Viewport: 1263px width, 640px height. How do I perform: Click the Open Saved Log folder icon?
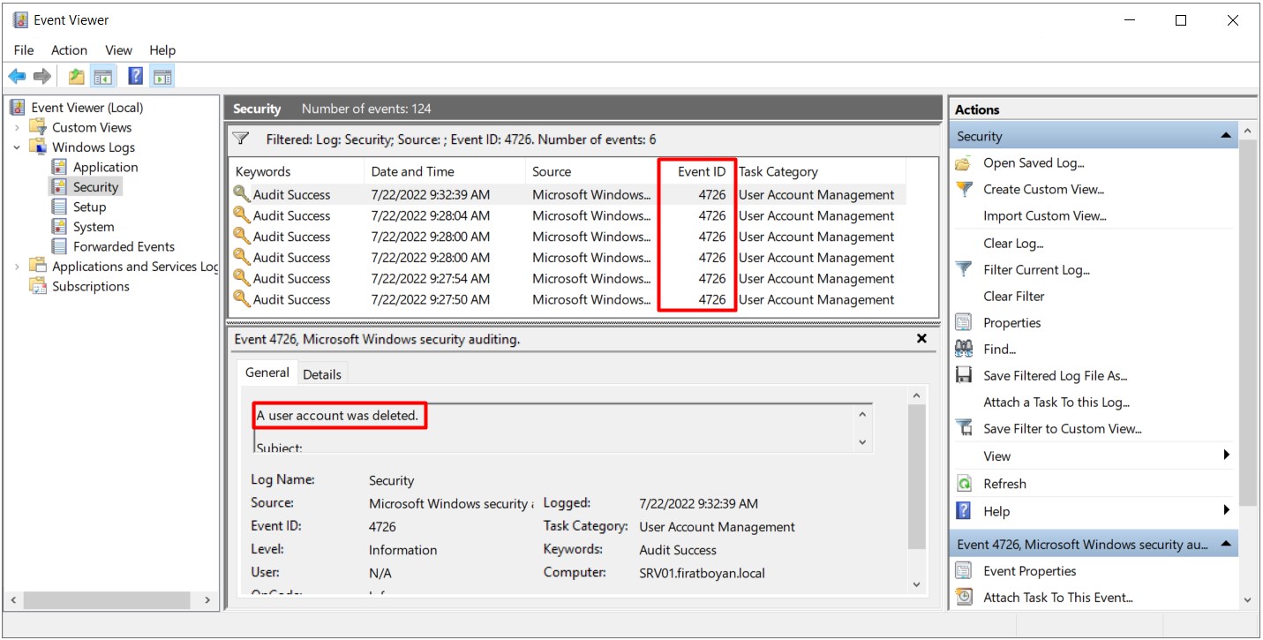pos(965,162)
